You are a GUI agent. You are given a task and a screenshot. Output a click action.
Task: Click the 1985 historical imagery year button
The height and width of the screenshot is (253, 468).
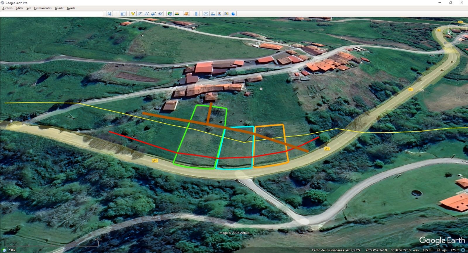click(12, 250)
